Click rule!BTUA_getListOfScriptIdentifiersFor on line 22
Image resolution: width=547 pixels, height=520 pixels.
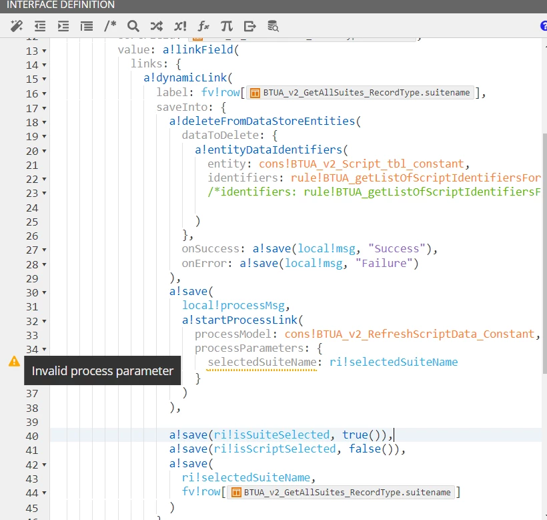tap(416, 178)
